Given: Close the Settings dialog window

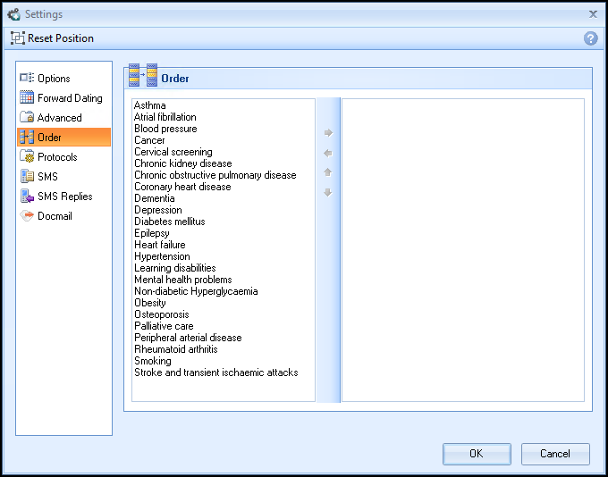Looking at the screenshot, I should point(593,13).
